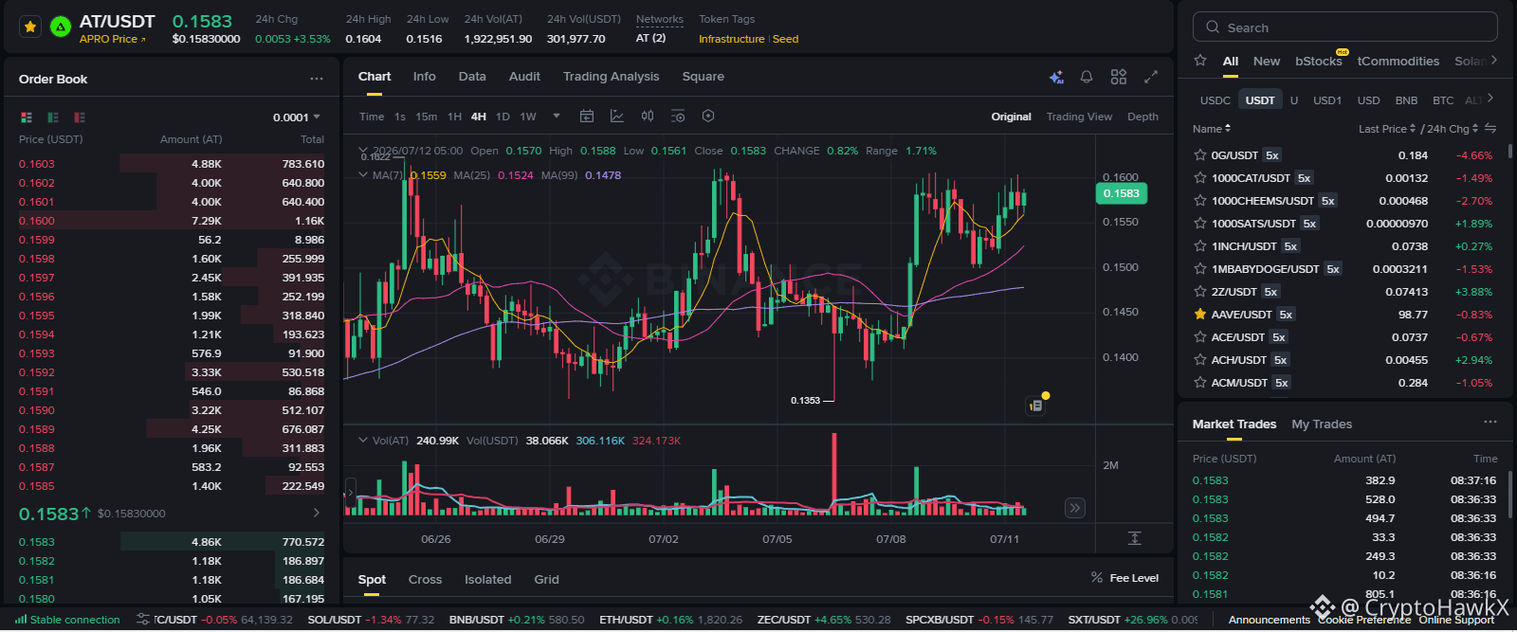Show buy orders only view
Viewport: 1517px width, 632px height.
point(53,117)
